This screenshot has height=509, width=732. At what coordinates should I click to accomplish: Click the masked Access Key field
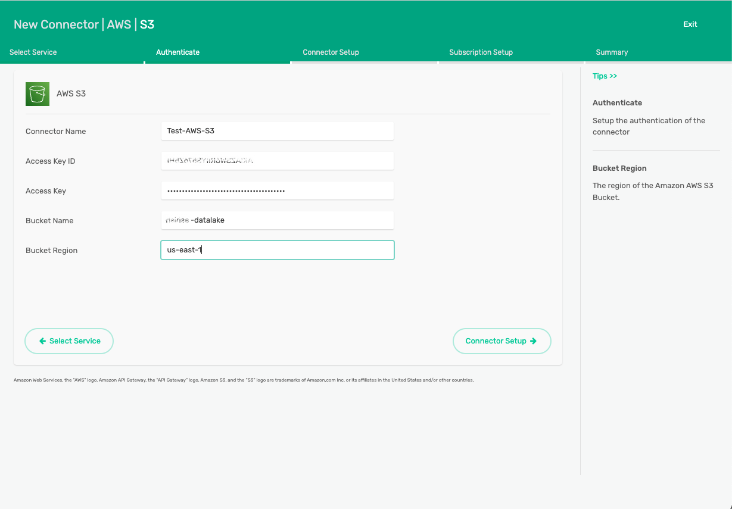[277, 191]
